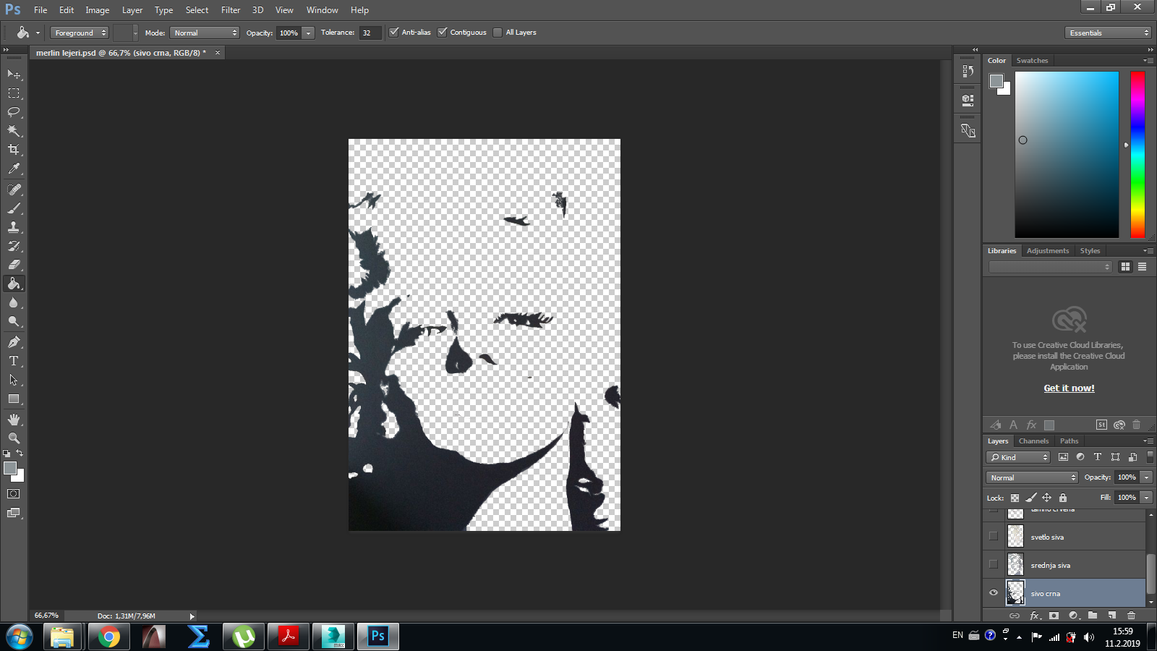Create a new layer group

coord(1093,616)
